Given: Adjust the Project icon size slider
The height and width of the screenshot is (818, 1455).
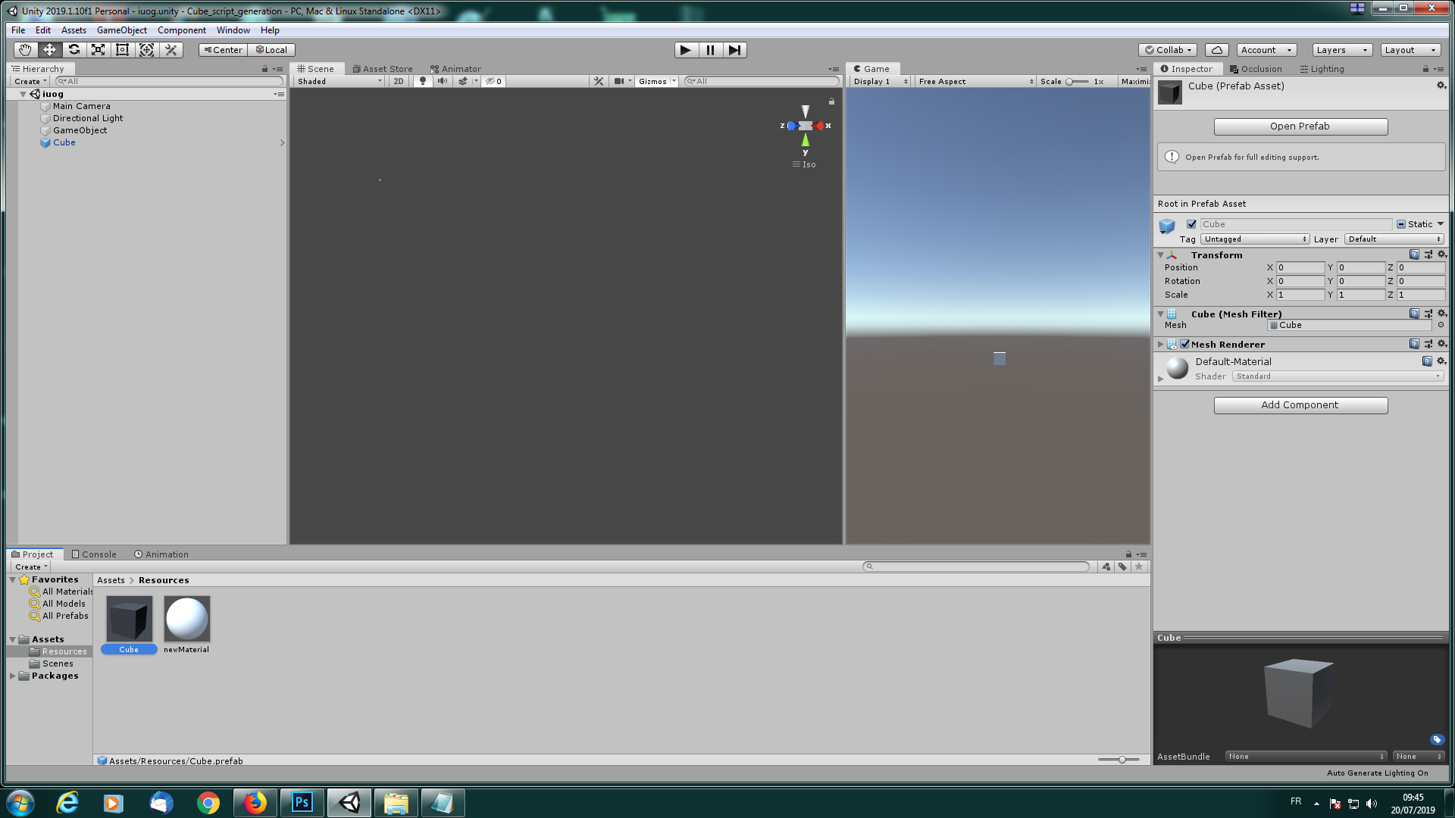Looking at the screenshot, I should coord(1119,760).
